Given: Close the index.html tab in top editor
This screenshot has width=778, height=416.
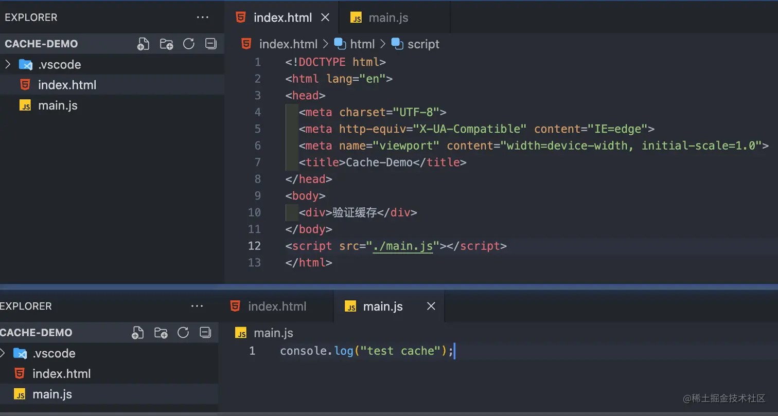Looking at the screenshot, I should 325,17.
